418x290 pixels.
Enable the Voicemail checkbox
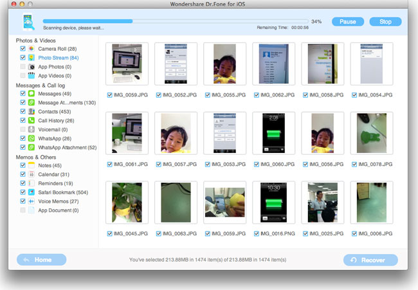tap(23, 129)
